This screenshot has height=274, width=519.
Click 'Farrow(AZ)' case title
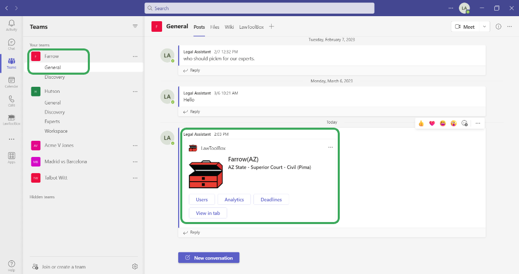click(243, 159)
